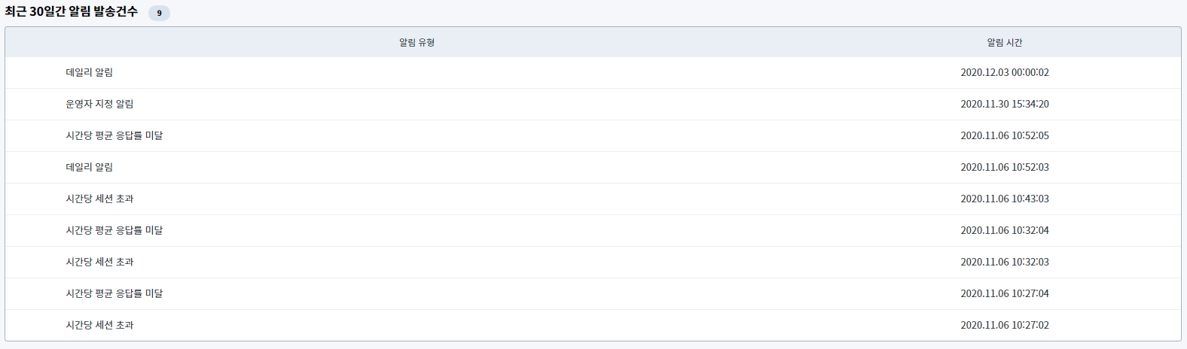This screenshot has width=1187, height=349.
Task: Select the 2020.11.06 10:32:04 time cell
Action: [x=1005, y=231]
